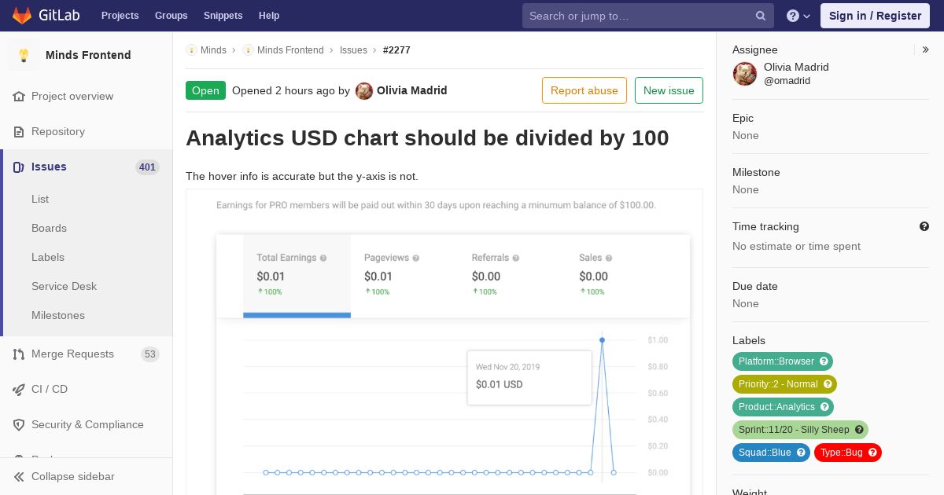
Task: Click the search or jump to field
Action: (637, 16)
